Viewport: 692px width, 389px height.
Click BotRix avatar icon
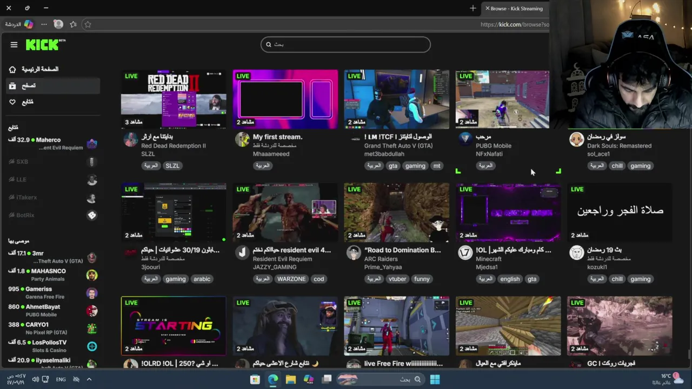point(92,215)
